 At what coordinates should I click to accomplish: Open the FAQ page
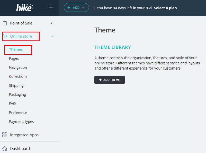coord(12,104)
